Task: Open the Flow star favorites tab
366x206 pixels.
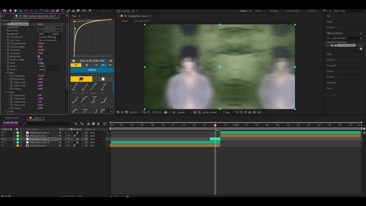Action: coord(103,79)
